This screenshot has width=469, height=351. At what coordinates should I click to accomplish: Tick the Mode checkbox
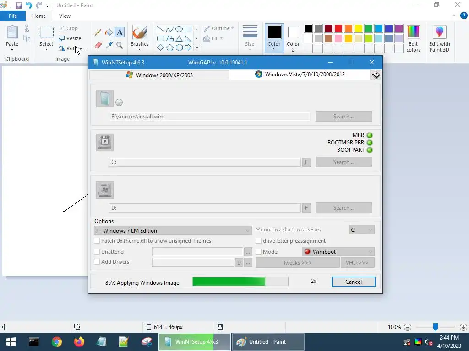258,252
